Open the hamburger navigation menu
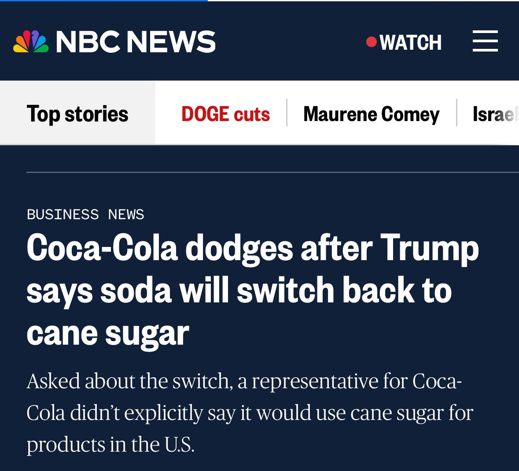Screen dimensions: 519x471 tap(485, 41)
